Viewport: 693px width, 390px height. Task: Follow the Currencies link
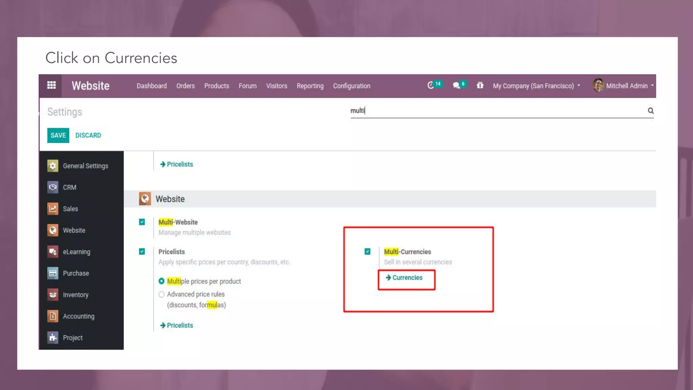pos(407,278)
